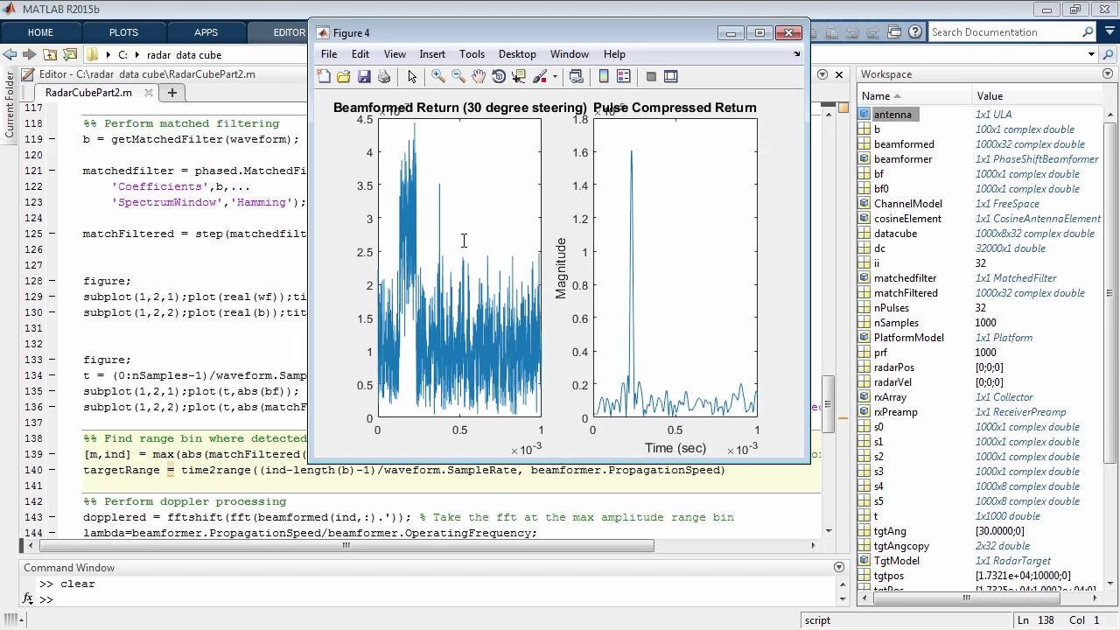Viewport: 1120px width, 630px height.
Task: Click Forward arrow in current folder toolbar
Action: [x=30, y=54]
